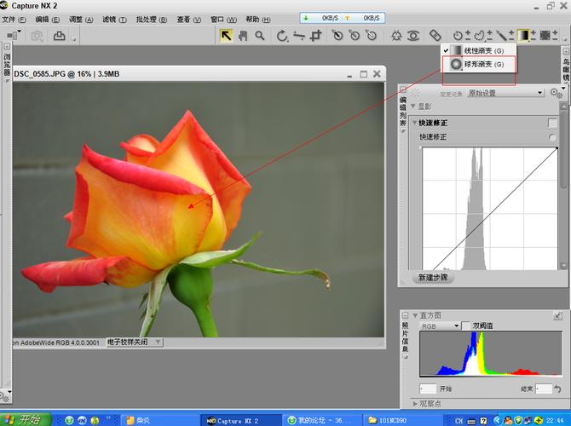This screenshot has width=571, height=426.
Task: Enable the 双阈值 checkbox
Action: point(466,325)
